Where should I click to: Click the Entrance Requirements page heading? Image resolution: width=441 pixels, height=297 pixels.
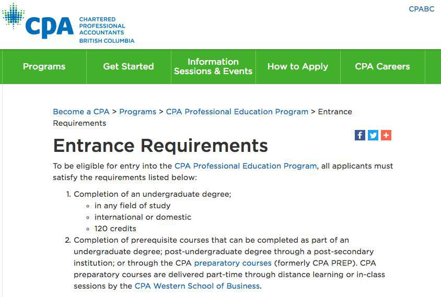pyautogui.click(x=160, y=146)
